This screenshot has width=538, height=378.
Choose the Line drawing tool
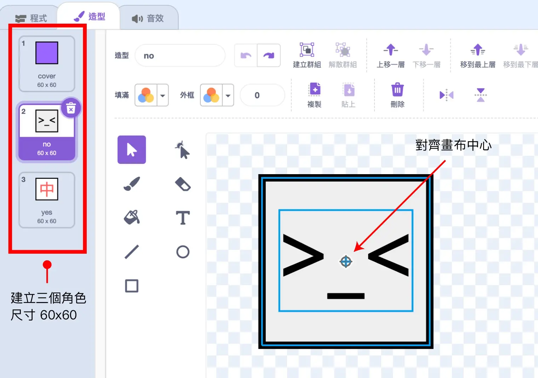point(132,252)
